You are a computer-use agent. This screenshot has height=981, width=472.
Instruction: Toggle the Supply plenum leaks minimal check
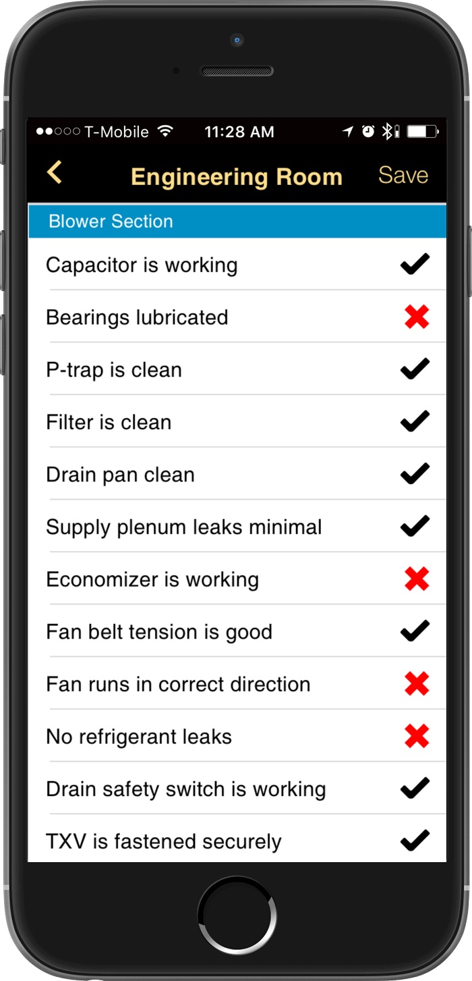tap(415, 526)
